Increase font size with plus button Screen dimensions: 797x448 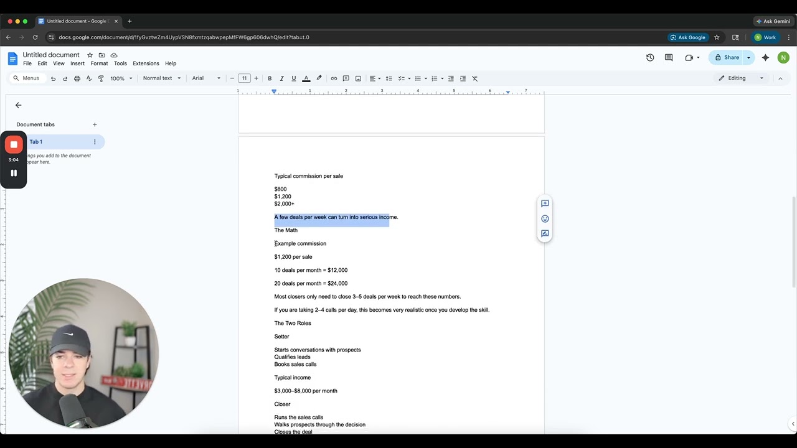point(256,78)
